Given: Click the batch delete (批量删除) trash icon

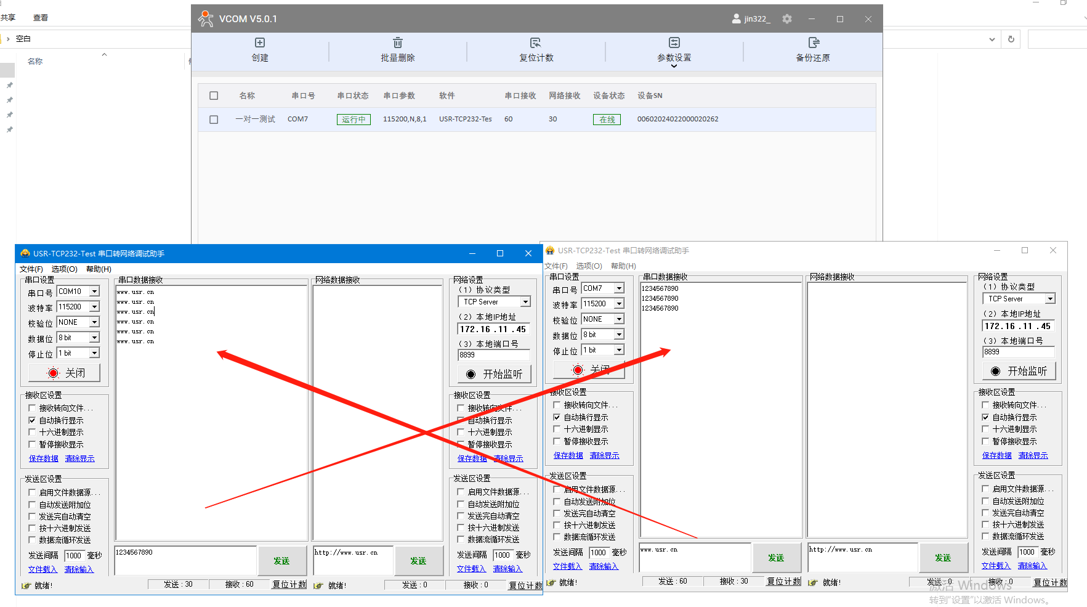Looking at the screenshot, I should click(x=398, y=43).
